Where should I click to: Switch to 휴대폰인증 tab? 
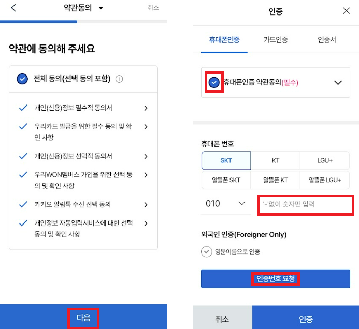[x=224, y=40]
